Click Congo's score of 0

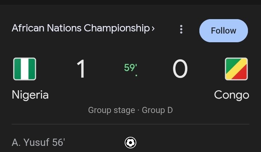pos(180,69)
